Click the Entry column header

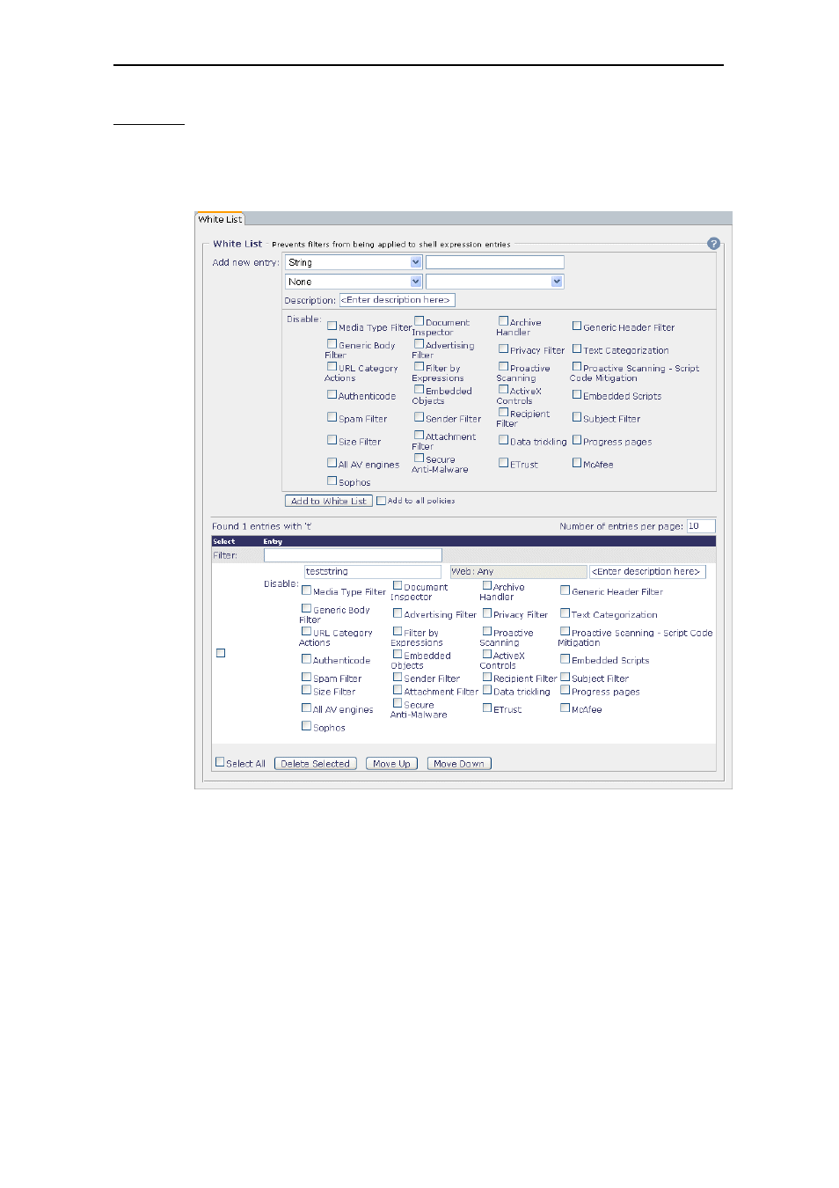pos(273,541)
